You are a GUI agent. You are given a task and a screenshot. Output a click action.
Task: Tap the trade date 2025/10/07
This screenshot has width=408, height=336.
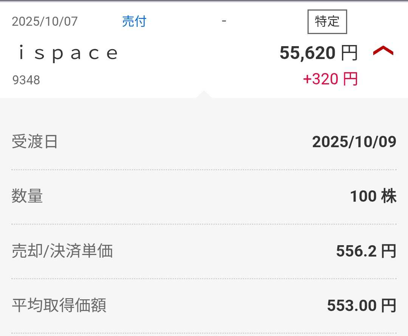click(x=45, y=22)
